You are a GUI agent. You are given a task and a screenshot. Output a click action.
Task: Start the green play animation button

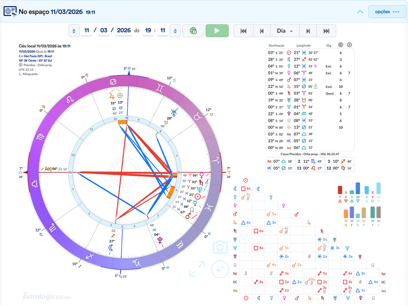coord(217,31)
